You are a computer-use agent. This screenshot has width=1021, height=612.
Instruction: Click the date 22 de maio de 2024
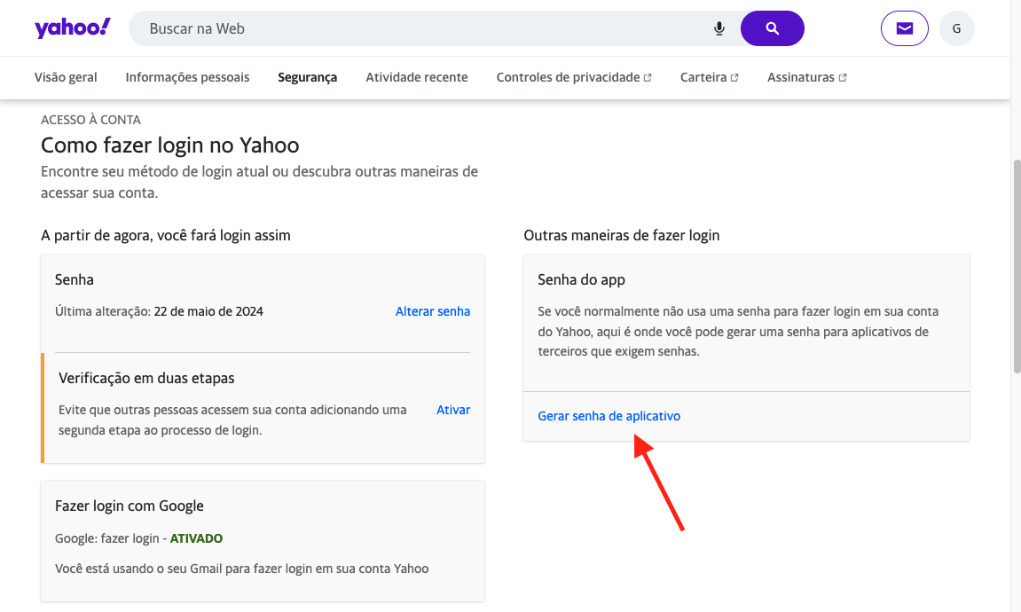click(x=208, y=311)
